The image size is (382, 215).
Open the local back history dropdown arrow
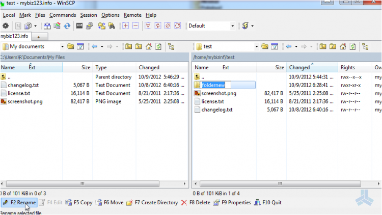pyautogui.click(x=102, y=46)
